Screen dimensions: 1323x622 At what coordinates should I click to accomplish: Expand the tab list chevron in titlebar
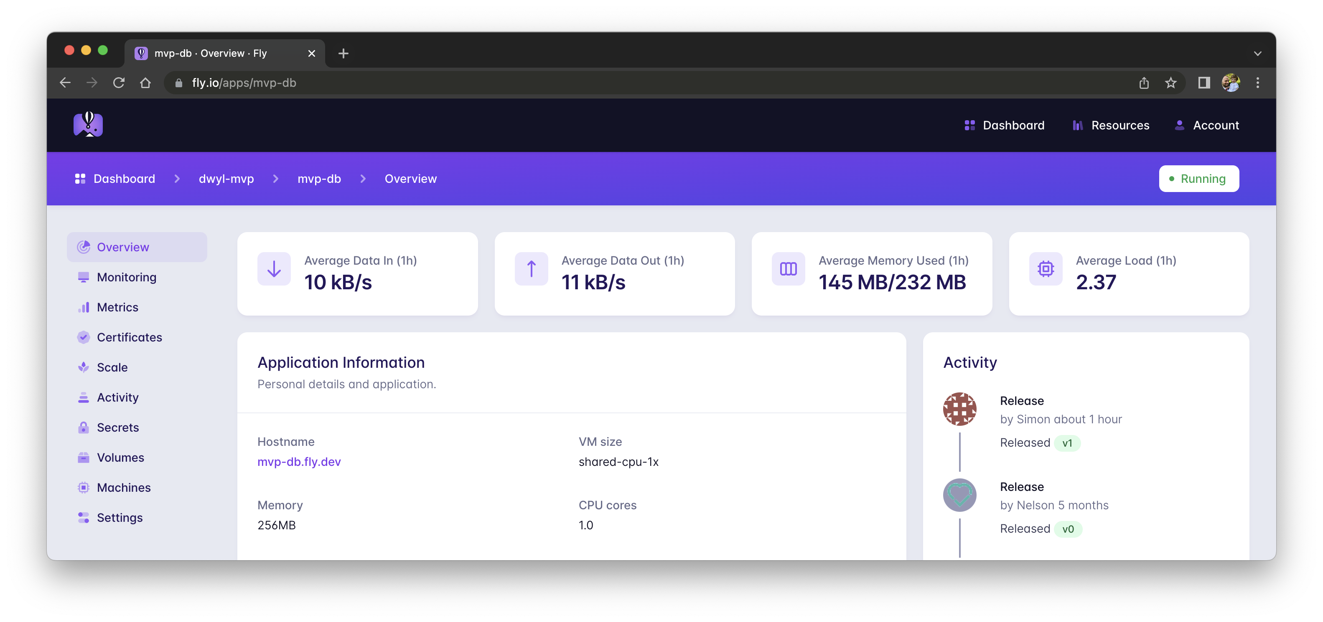click(1258, 53)
